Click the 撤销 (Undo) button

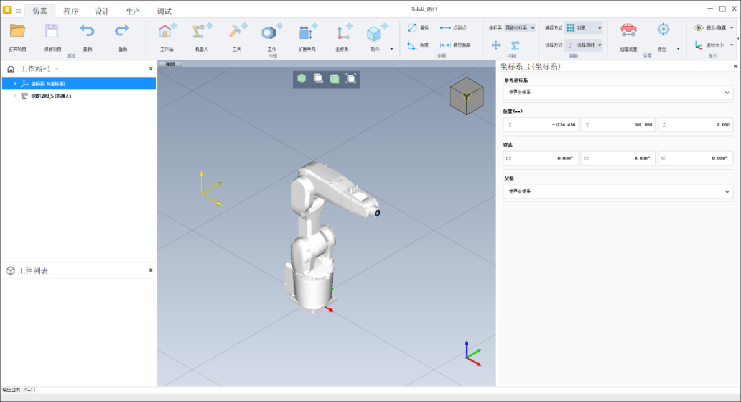pos(87,31)
